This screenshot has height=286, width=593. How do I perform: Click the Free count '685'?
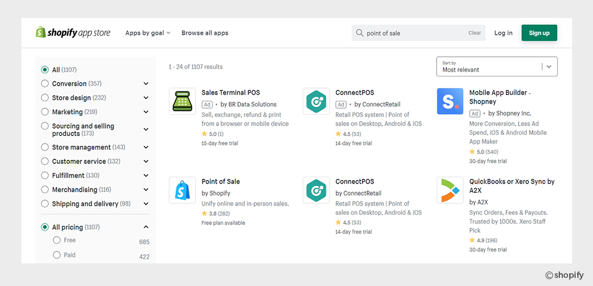144,242
